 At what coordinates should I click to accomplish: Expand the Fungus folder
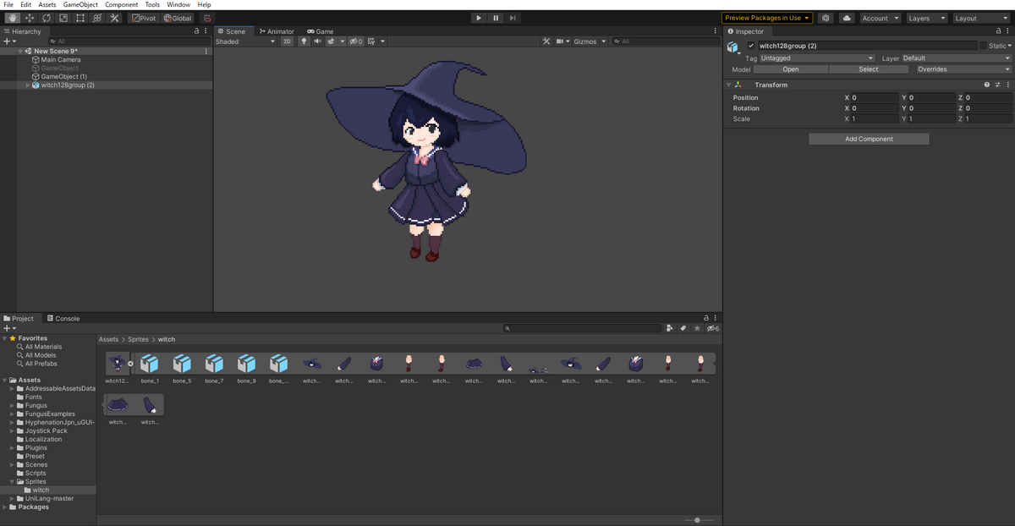12,406
